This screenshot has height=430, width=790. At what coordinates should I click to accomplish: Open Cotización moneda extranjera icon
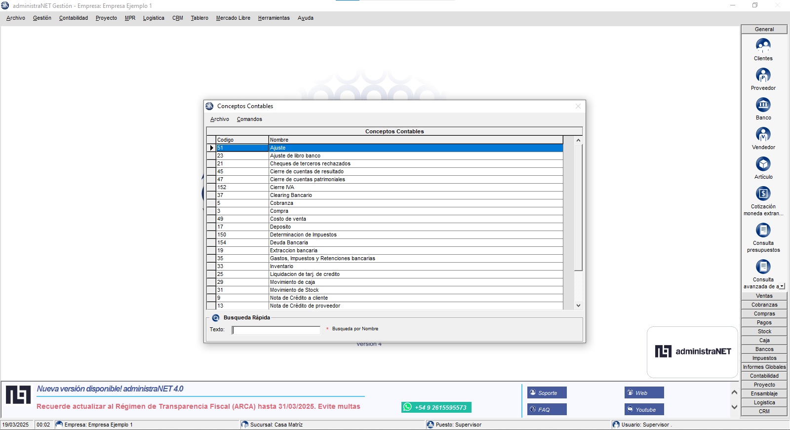point(763,194)
